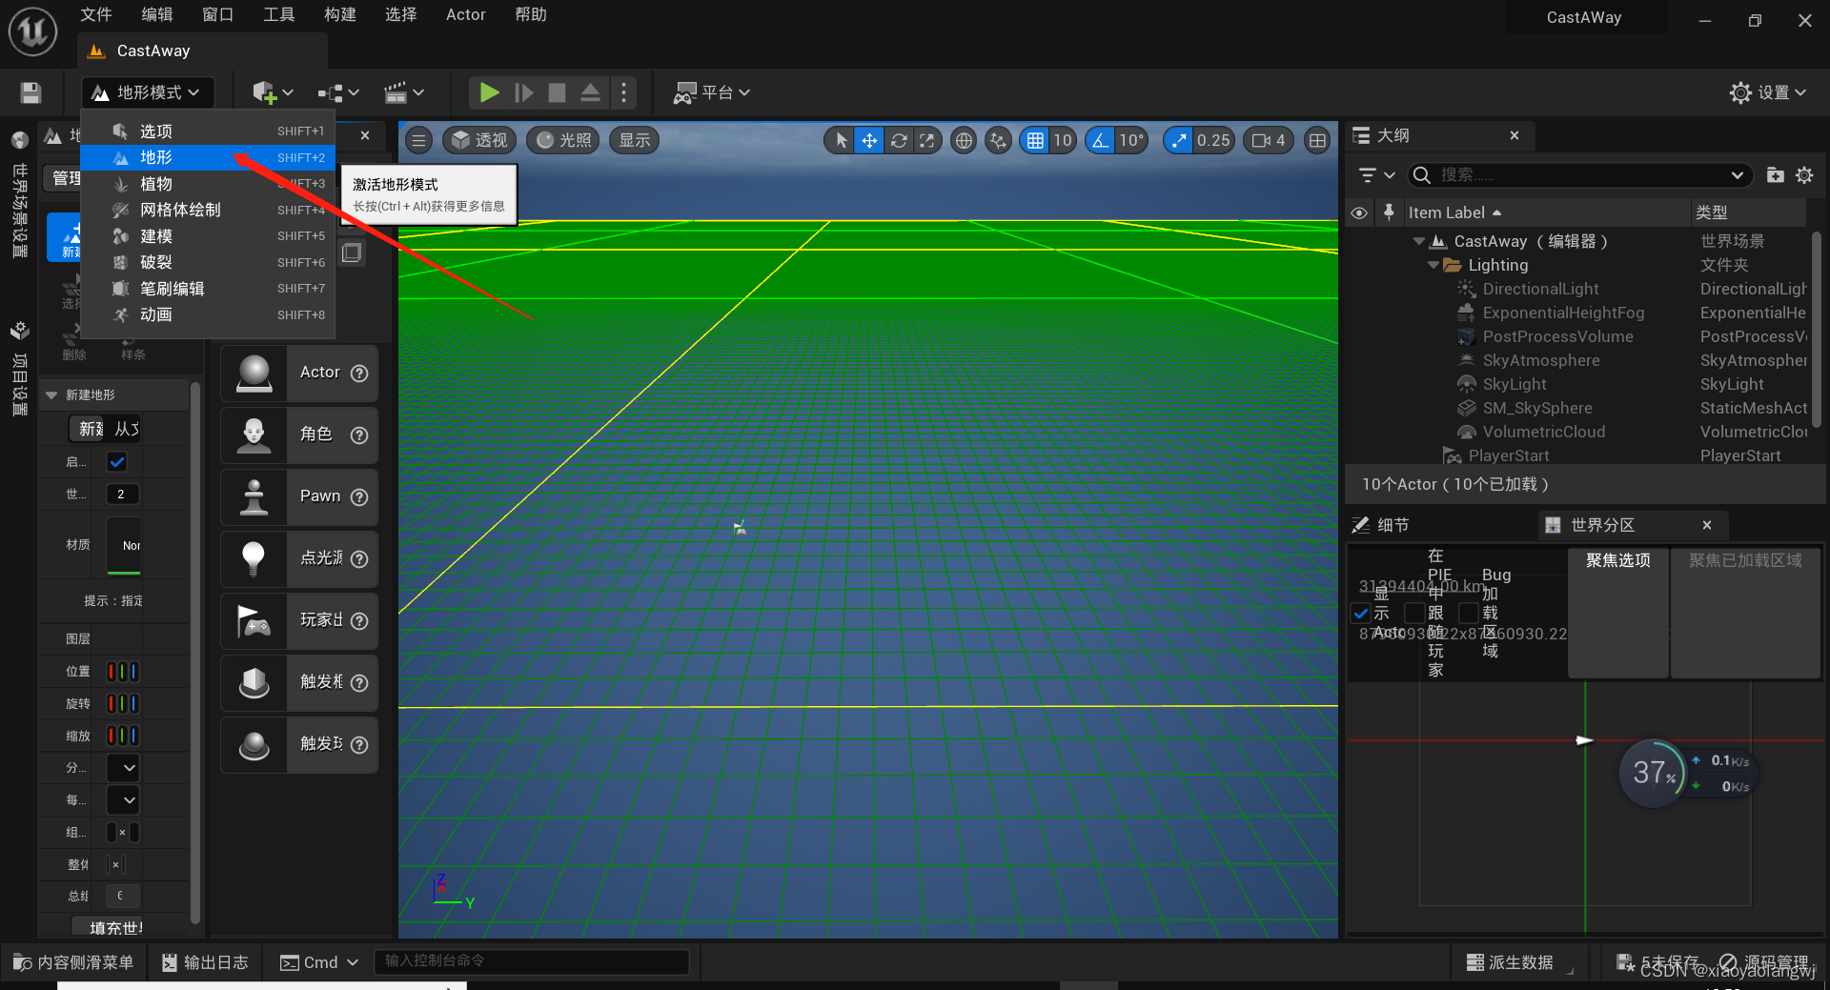Choose 网格体绘制 mesh paint mode
Viewport: 1830px width, 990px height.
(208, 210)
